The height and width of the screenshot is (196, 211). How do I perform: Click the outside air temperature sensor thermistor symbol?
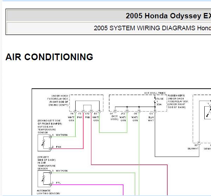coord(43,143)
